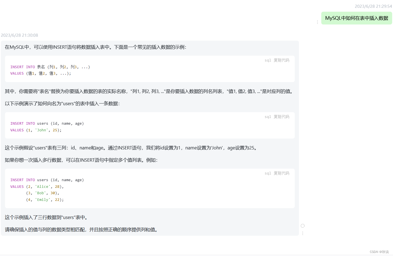Click the copy icon of the first code block
Screen dimensions: 393x256
281,60
